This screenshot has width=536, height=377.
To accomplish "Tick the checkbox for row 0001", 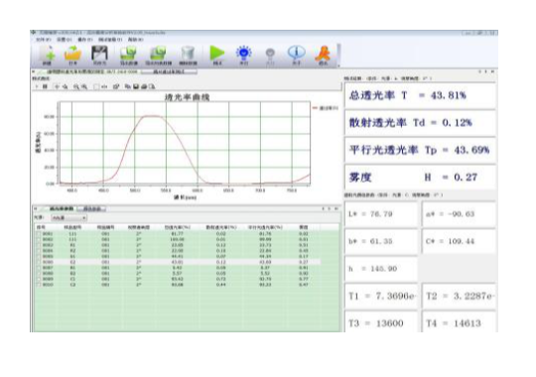I will (x=39, y=234).
